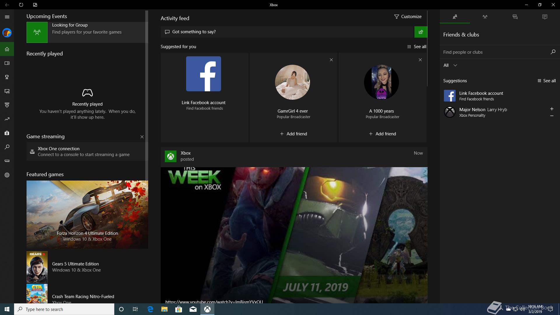Open A 1000 years profile picture
The width and height of the screenshot is (560, 315).
click(381, 82)
